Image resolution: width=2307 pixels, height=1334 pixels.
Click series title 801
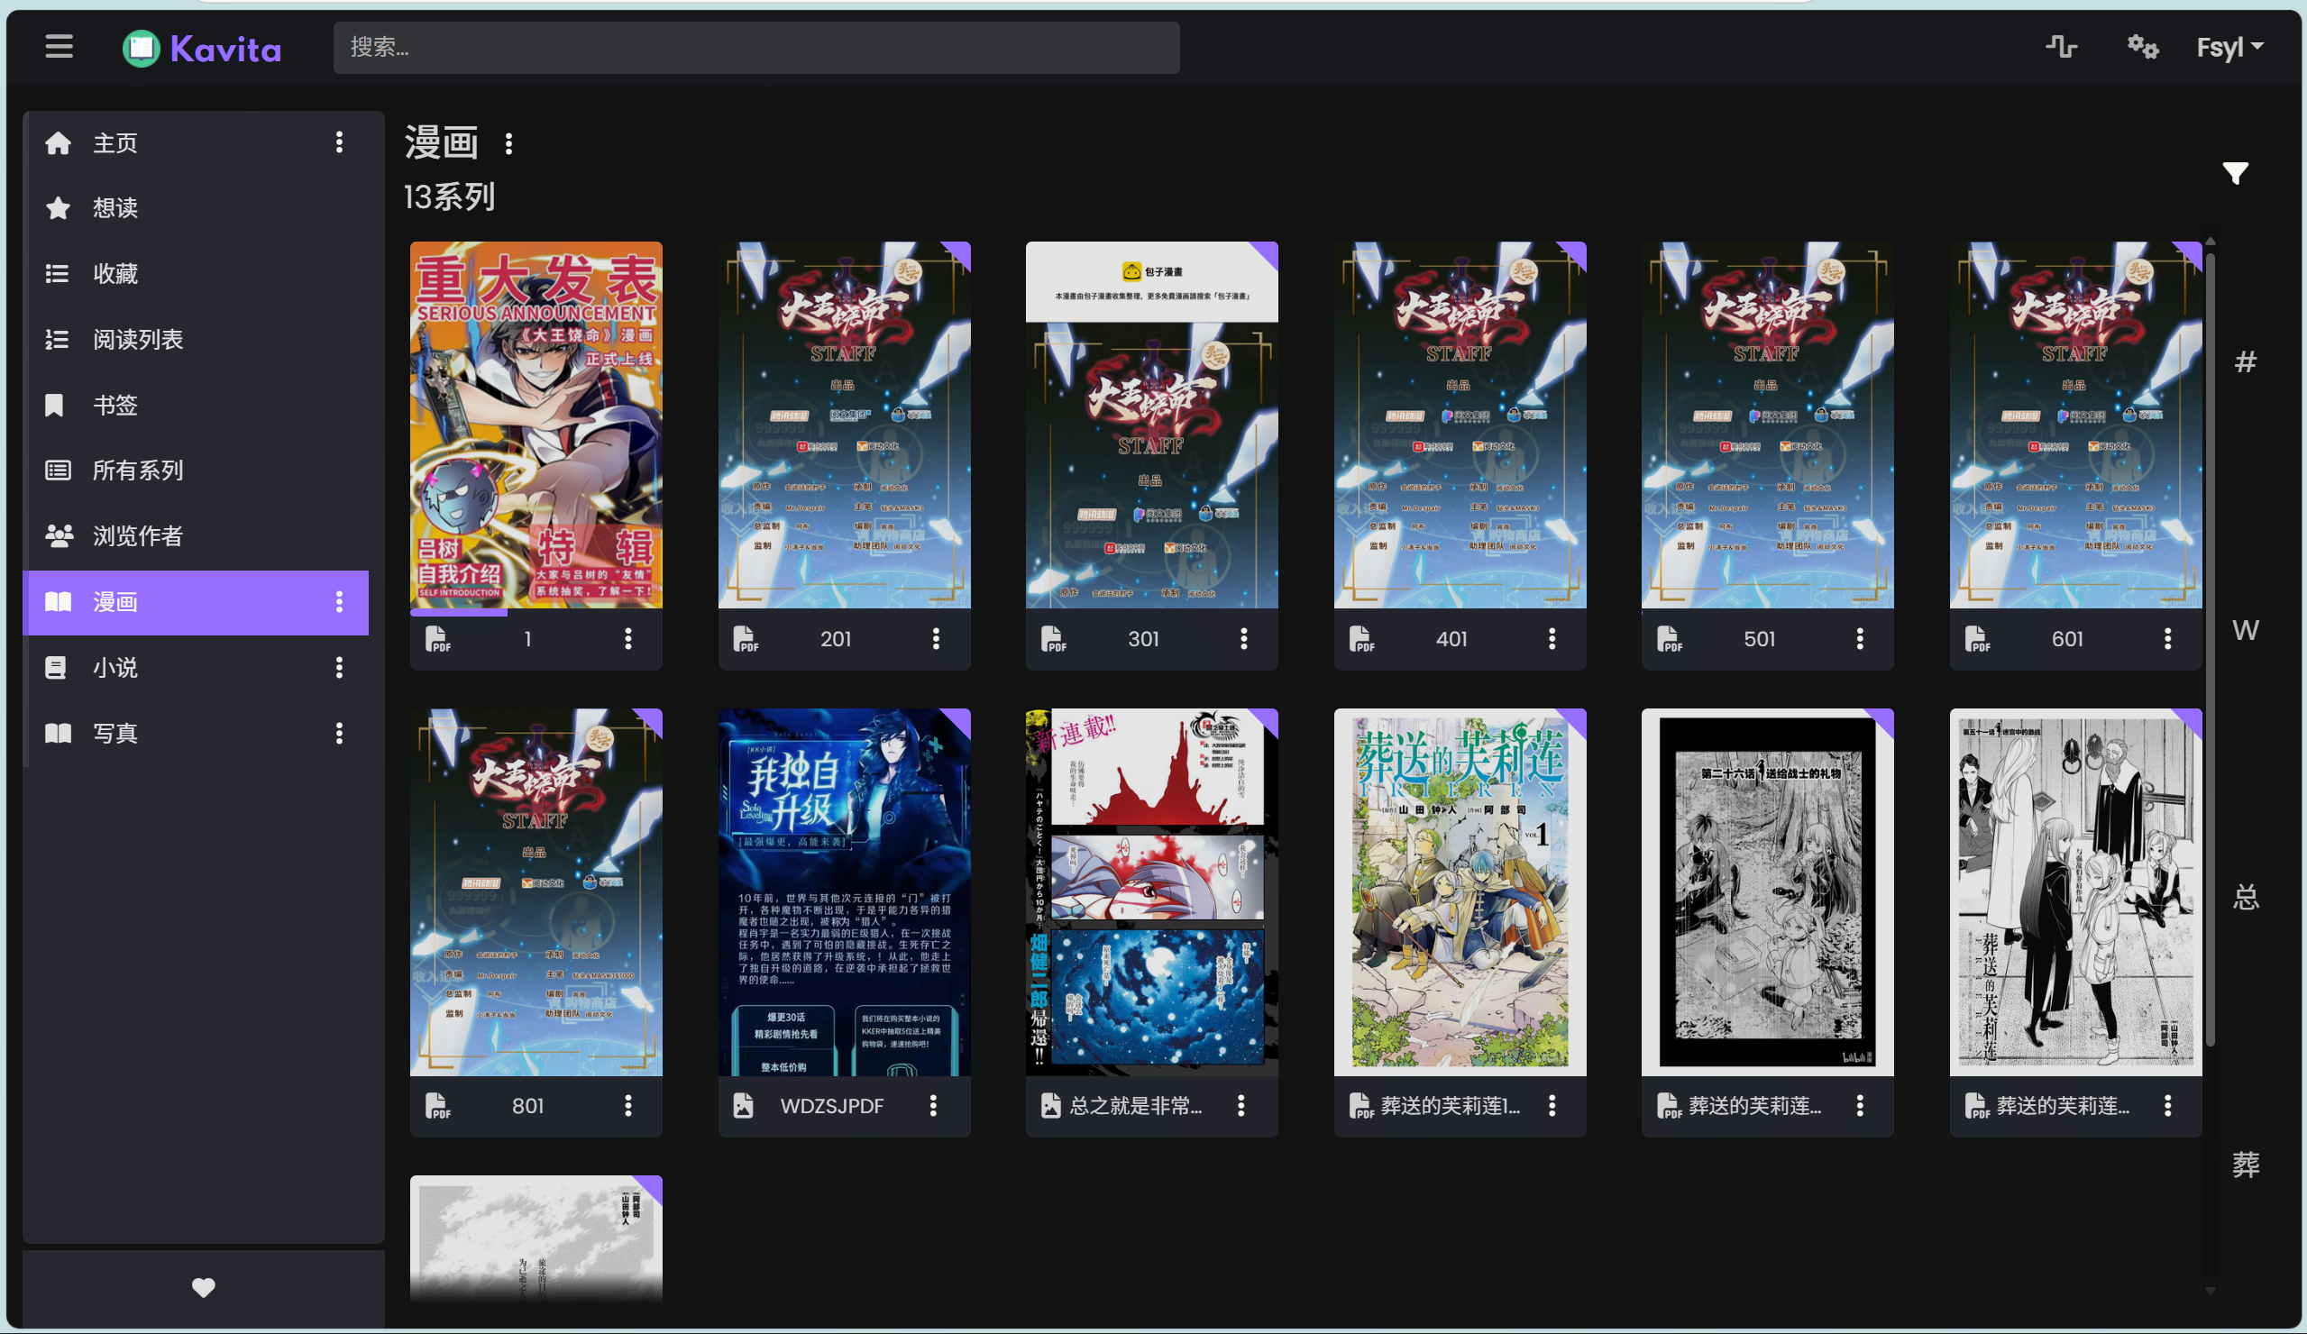527,1106
